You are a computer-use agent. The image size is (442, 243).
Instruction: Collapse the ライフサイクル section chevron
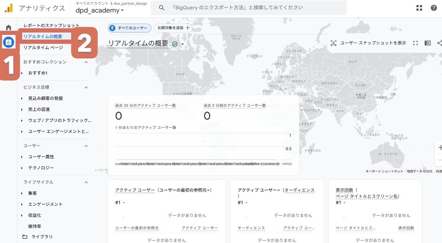[x=86, y=182]
